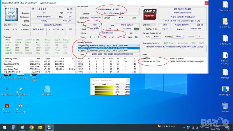The height and width of the screenshot is (131, 233).
Task: Select the #2 ChannelB-DIMM0 module entry
Action: (x=109, y=51)
